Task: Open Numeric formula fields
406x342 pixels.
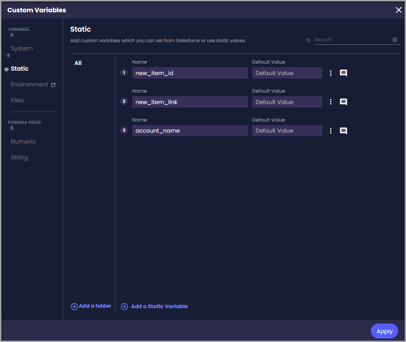Action: pyautogui.click(x=23, y=141)
